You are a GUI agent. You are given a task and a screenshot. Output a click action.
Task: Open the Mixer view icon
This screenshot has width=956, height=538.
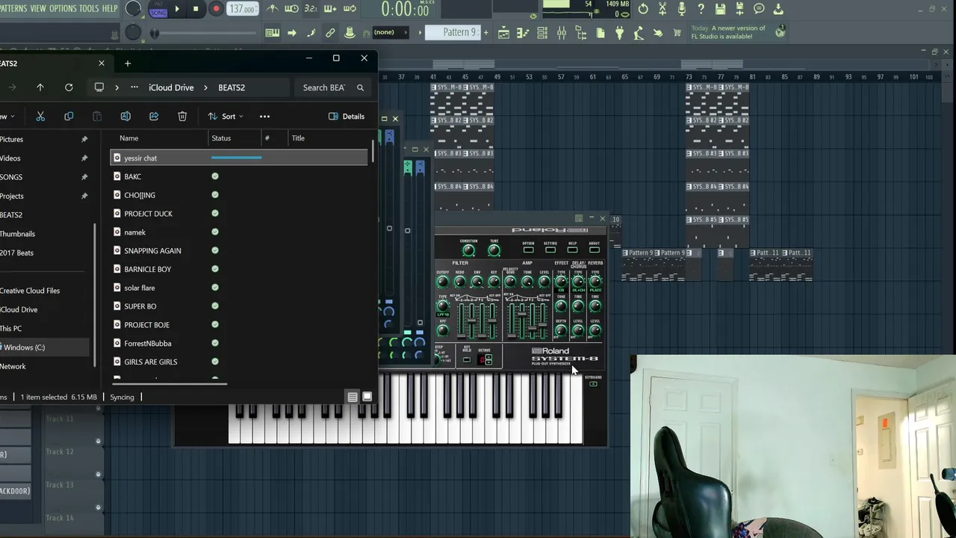click(x=562, y=32)
